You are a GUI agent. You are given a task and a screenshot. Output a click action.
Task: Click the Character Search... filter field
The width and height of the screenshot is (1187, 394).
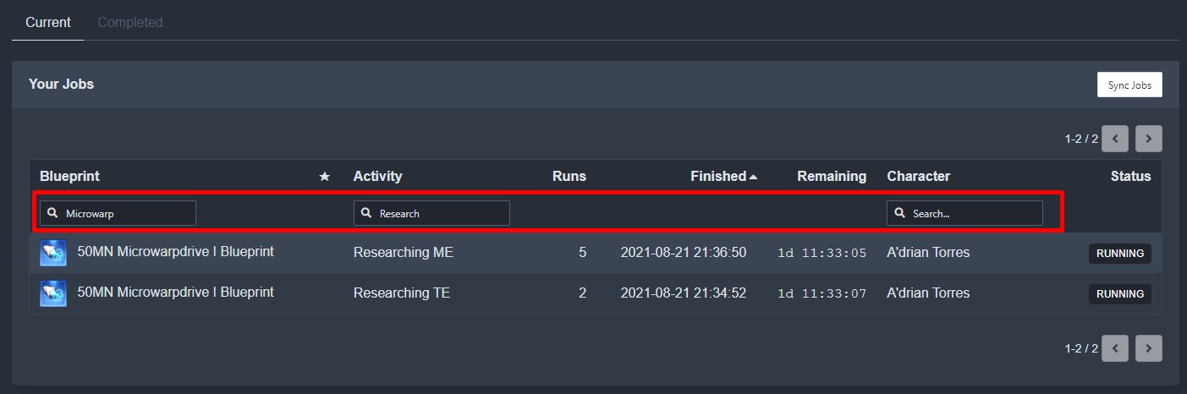[x=964, y=213]
